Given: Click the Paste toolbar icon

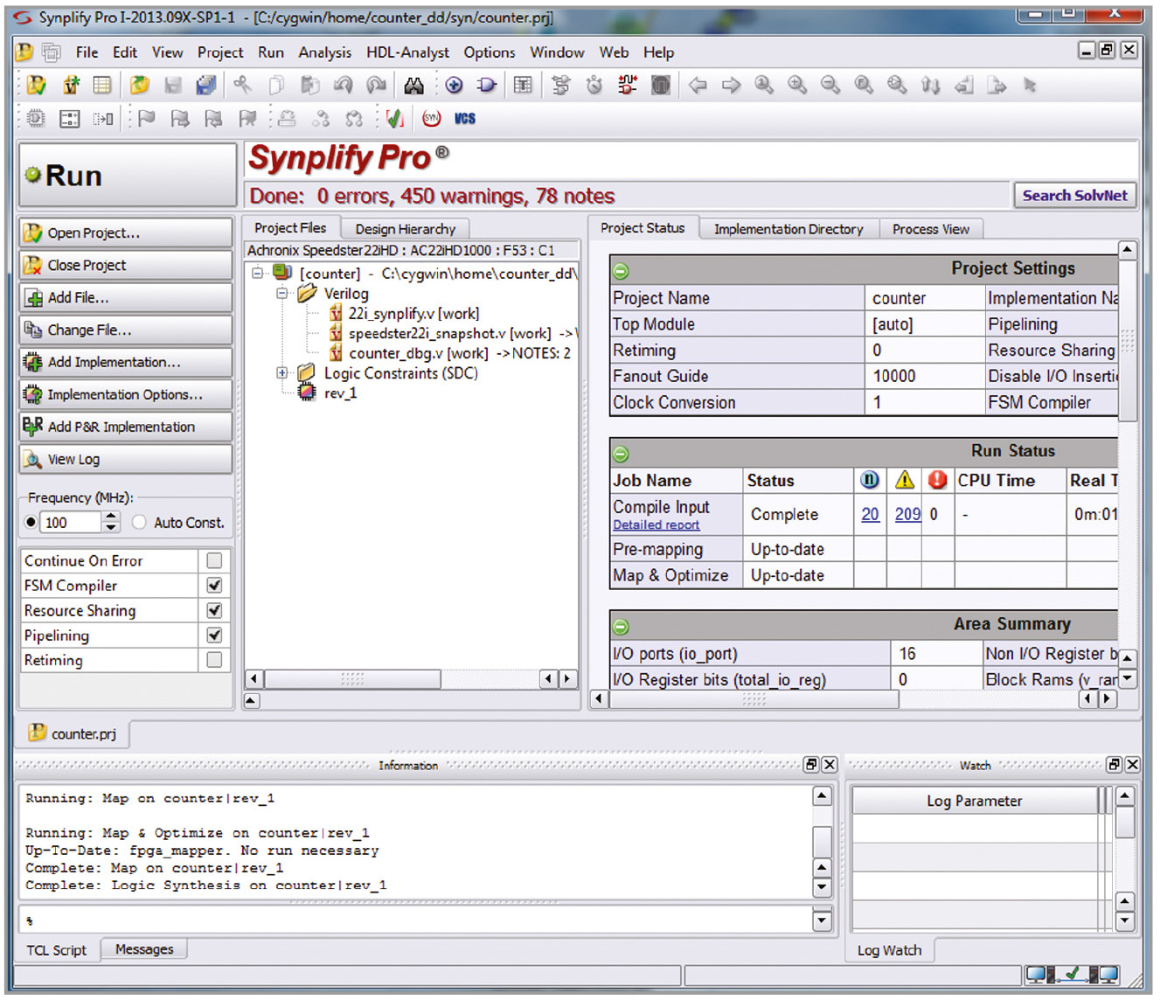Looking at the screenshot, I should pos(309,85).
